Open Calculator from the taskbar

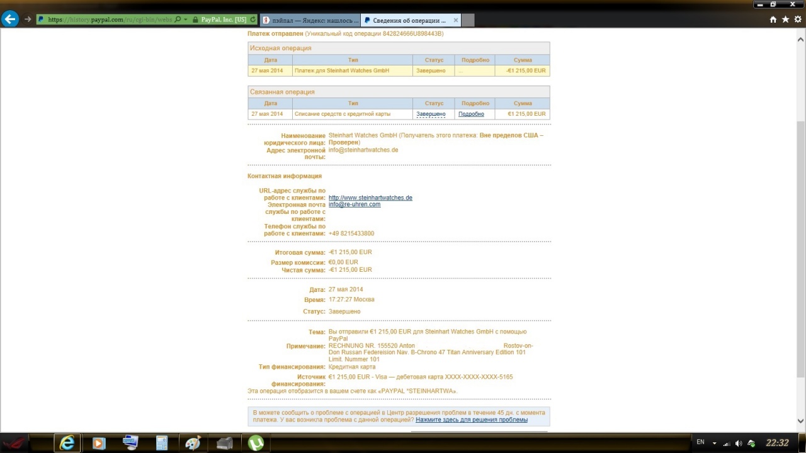pos(162,443)
